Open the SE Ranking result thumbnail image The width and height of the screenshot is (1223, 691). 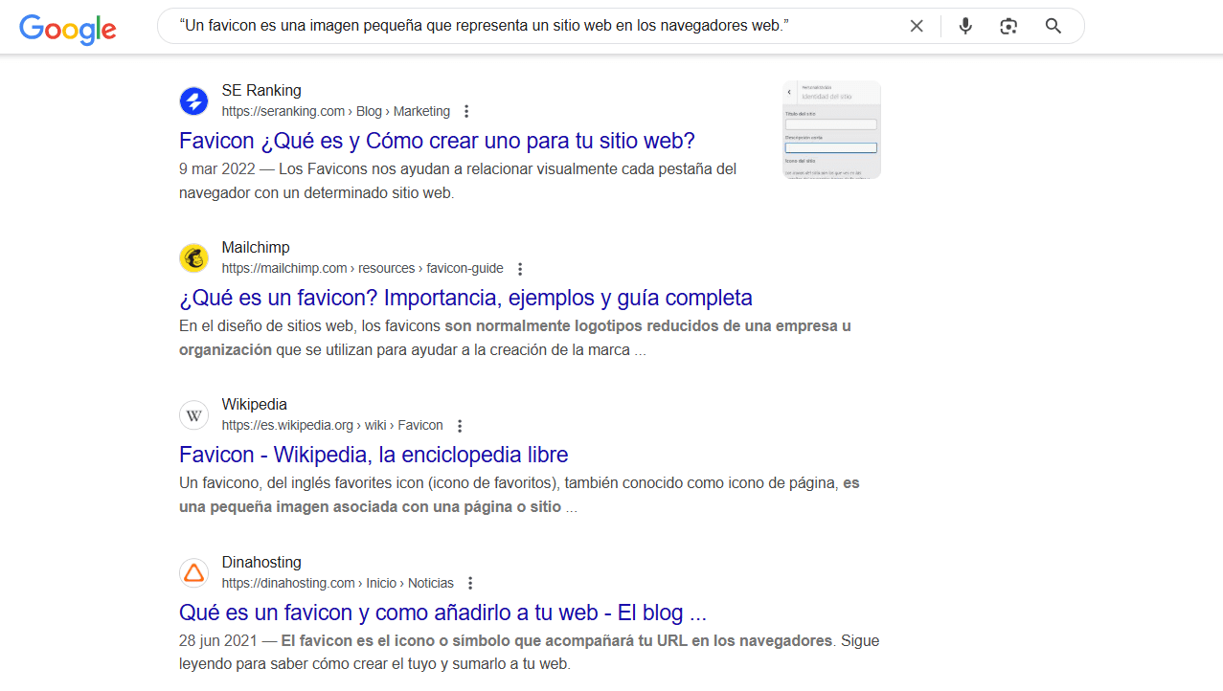[x=831, y=130]
